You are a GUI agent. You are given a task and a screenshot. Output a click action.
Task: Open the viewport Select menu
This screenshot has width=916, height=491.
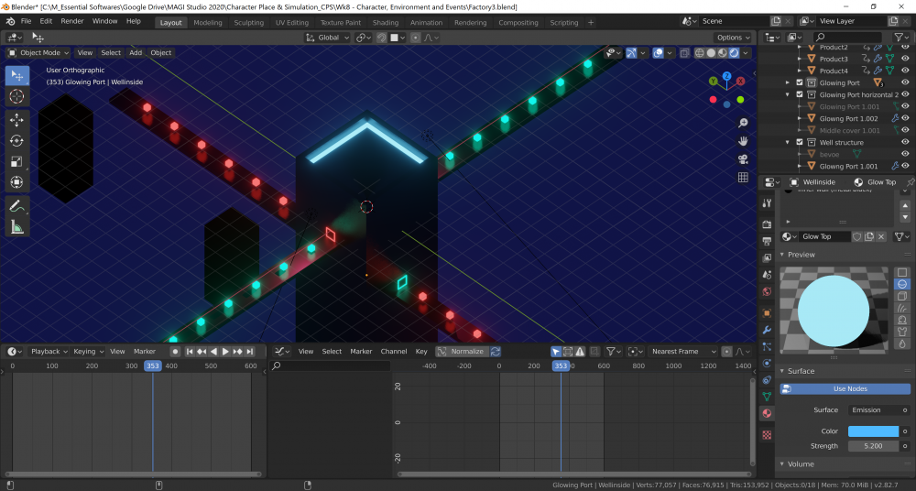click(x=111, y=52)
